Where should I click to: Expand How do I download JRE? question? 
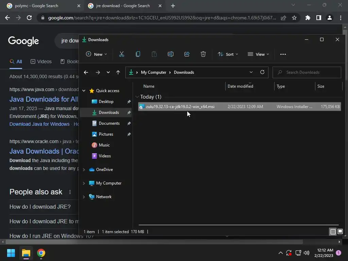40,207
